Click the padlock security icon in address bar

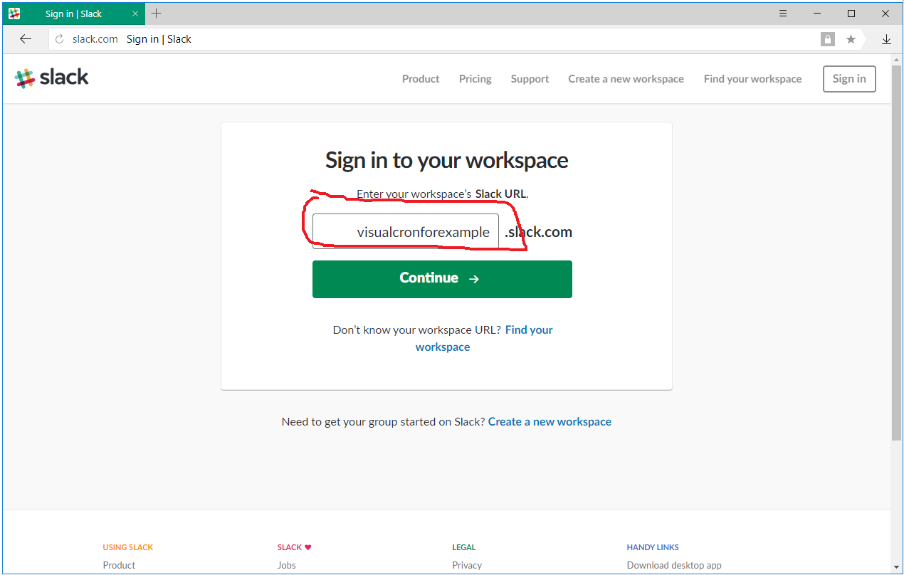(x=827, y=39)
